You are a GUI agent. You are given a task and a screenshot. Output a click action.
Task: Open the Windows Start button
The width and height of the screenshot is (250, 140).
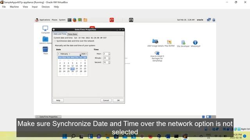[65, 136]
